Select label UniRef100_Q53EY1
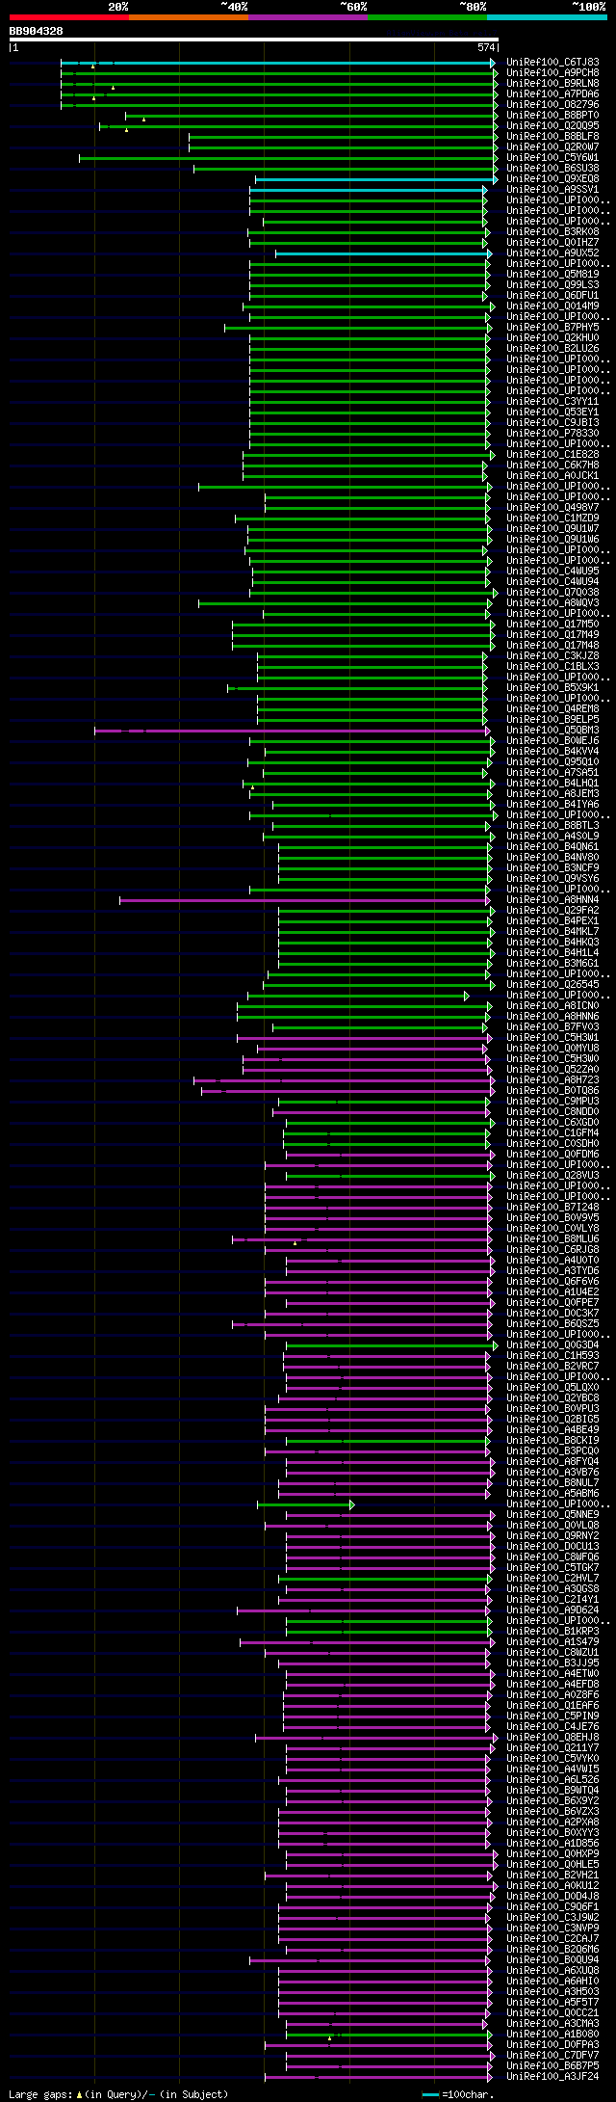 pos(552,412)
